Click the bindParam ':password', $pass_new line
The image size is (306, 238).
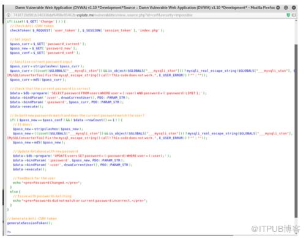click(x=69, y=160)
